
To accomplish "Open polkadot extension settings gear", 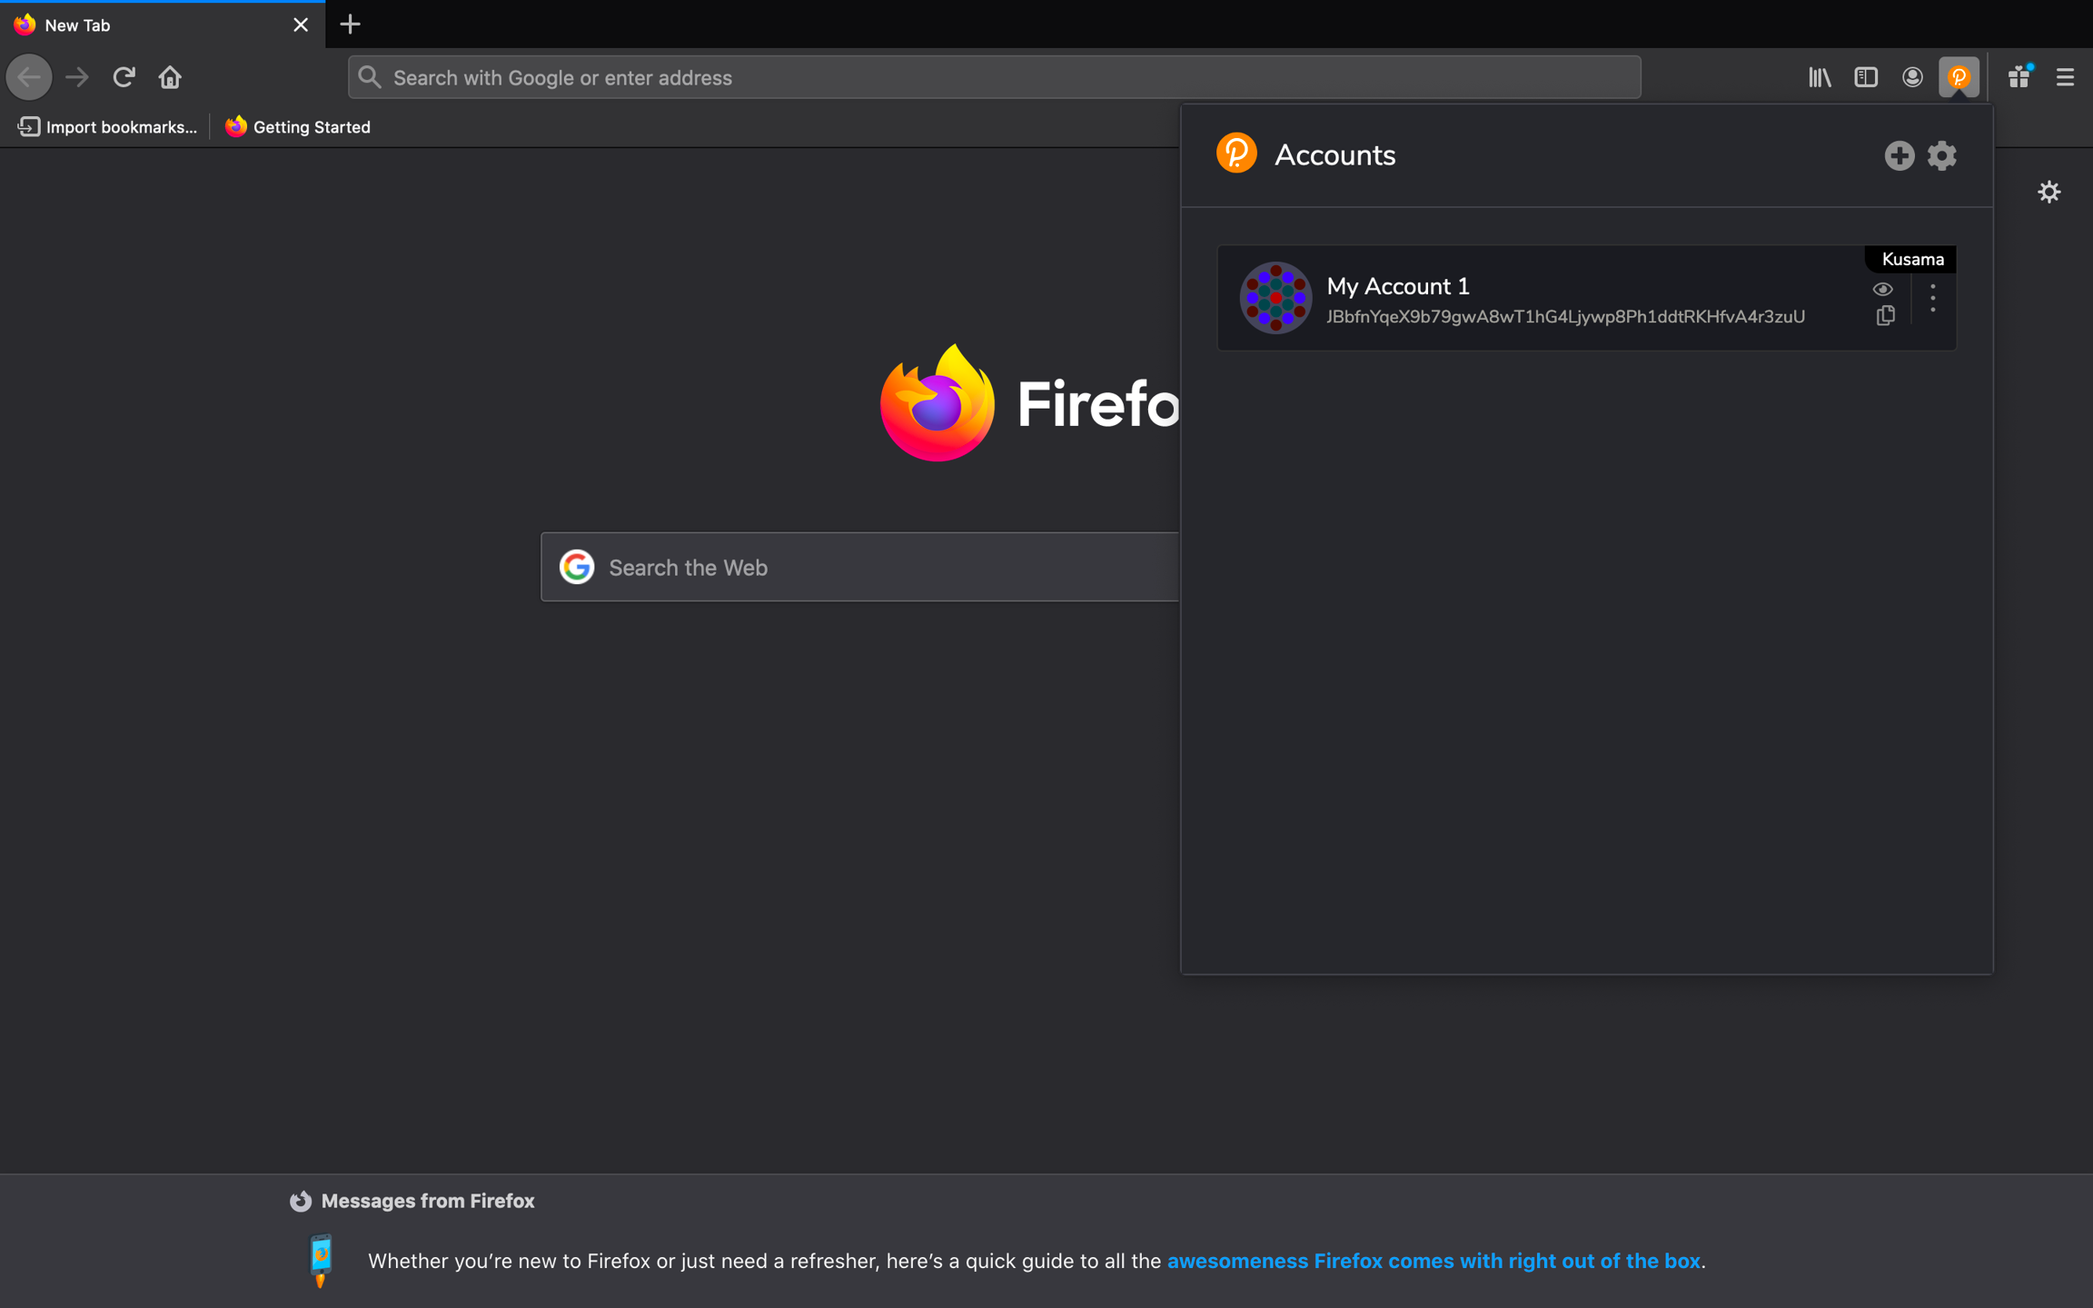I will pyautogui.click(x=1942, y=155).
